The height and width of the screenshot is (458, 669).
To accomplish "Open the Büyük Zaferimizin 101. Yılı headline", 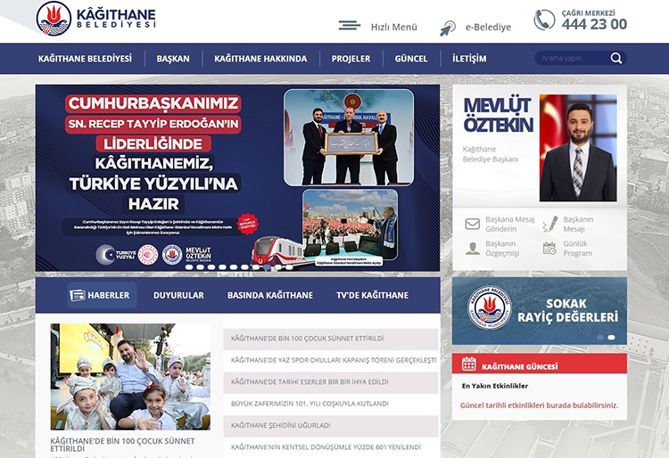I will pos(310,404).
